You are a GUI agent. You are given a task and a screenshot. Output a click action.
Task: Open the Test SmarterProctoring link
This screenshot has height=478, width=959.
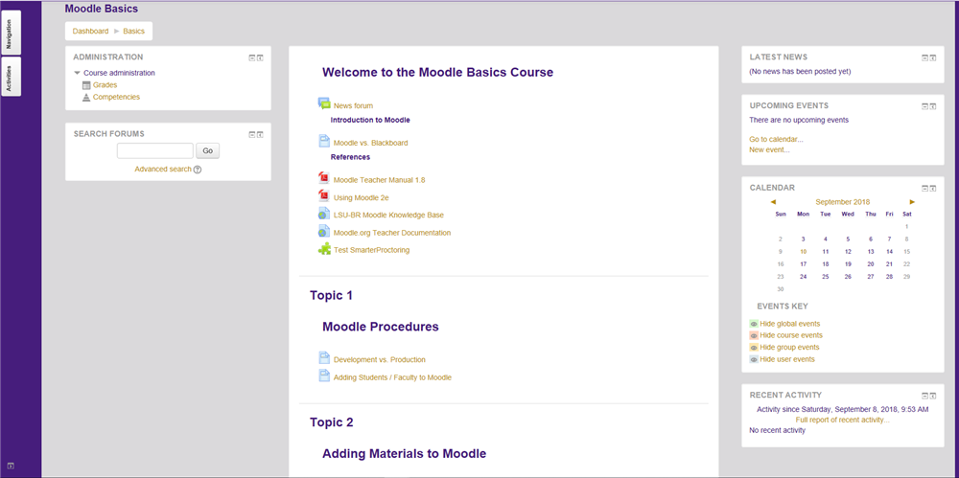point(371,250)
